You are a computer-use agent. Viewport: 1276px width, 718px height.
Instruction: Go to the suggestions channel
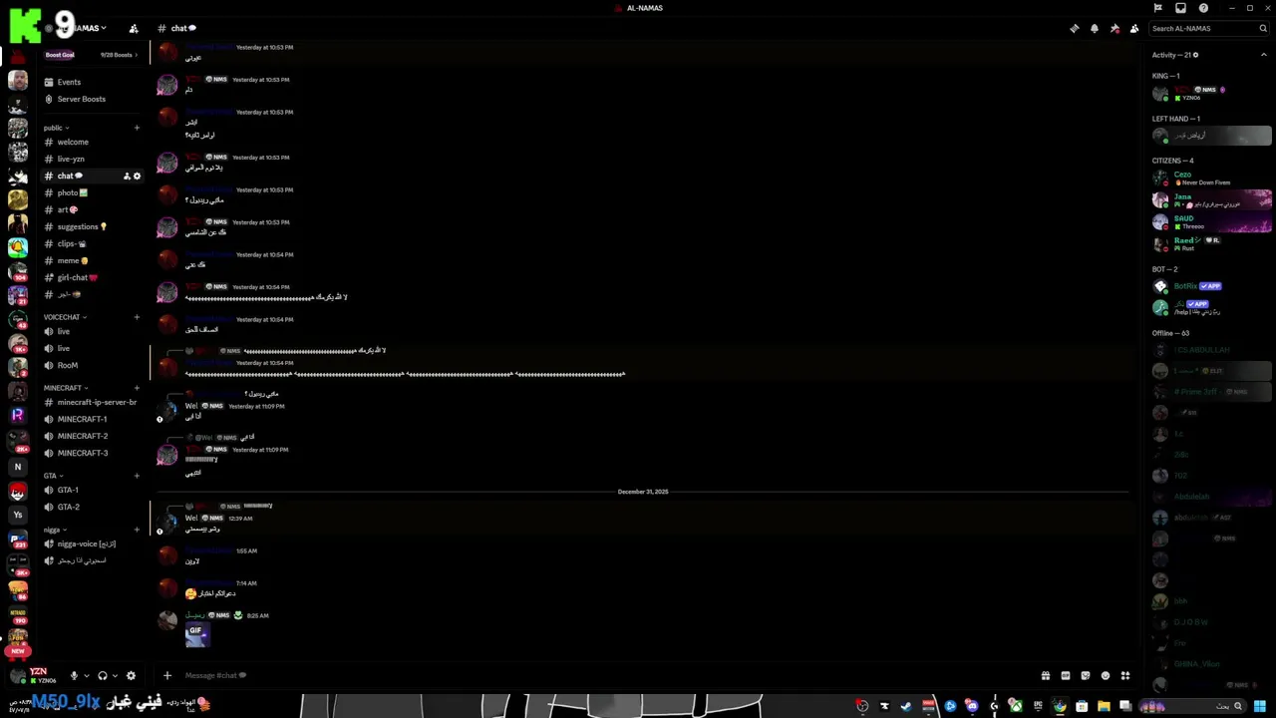pos(94,226)
